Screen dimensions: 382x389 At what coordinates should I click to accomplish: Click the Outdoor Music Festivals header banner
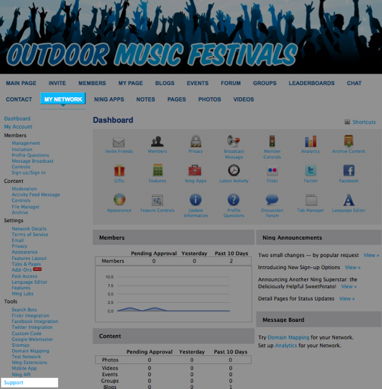[x=191, y=37]
